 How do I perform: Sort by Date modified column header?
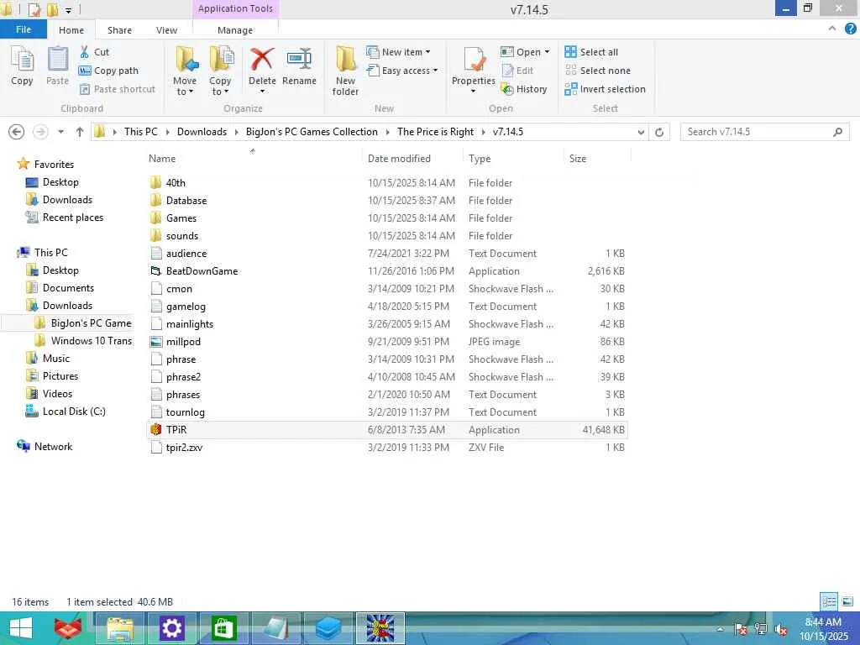[x=399, y=159]
